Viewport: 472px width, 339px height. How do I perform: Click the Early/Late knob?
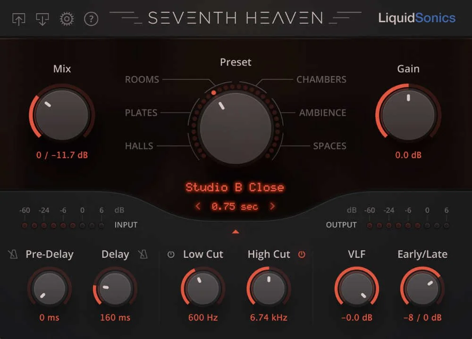point(422,288)
